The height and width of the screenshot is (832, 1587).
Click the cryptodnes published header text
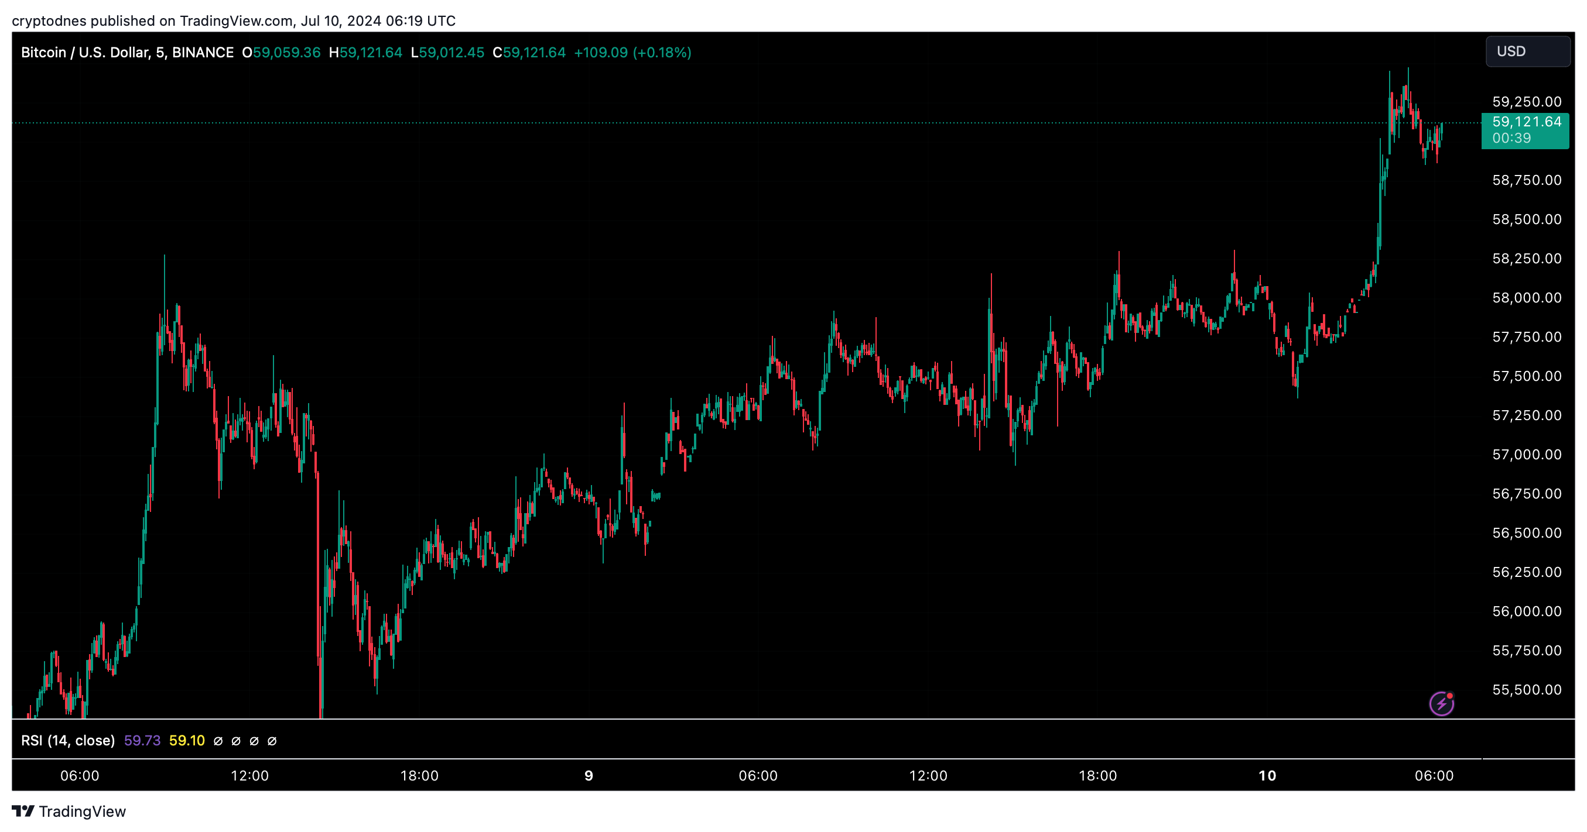[x=234, y=21]
